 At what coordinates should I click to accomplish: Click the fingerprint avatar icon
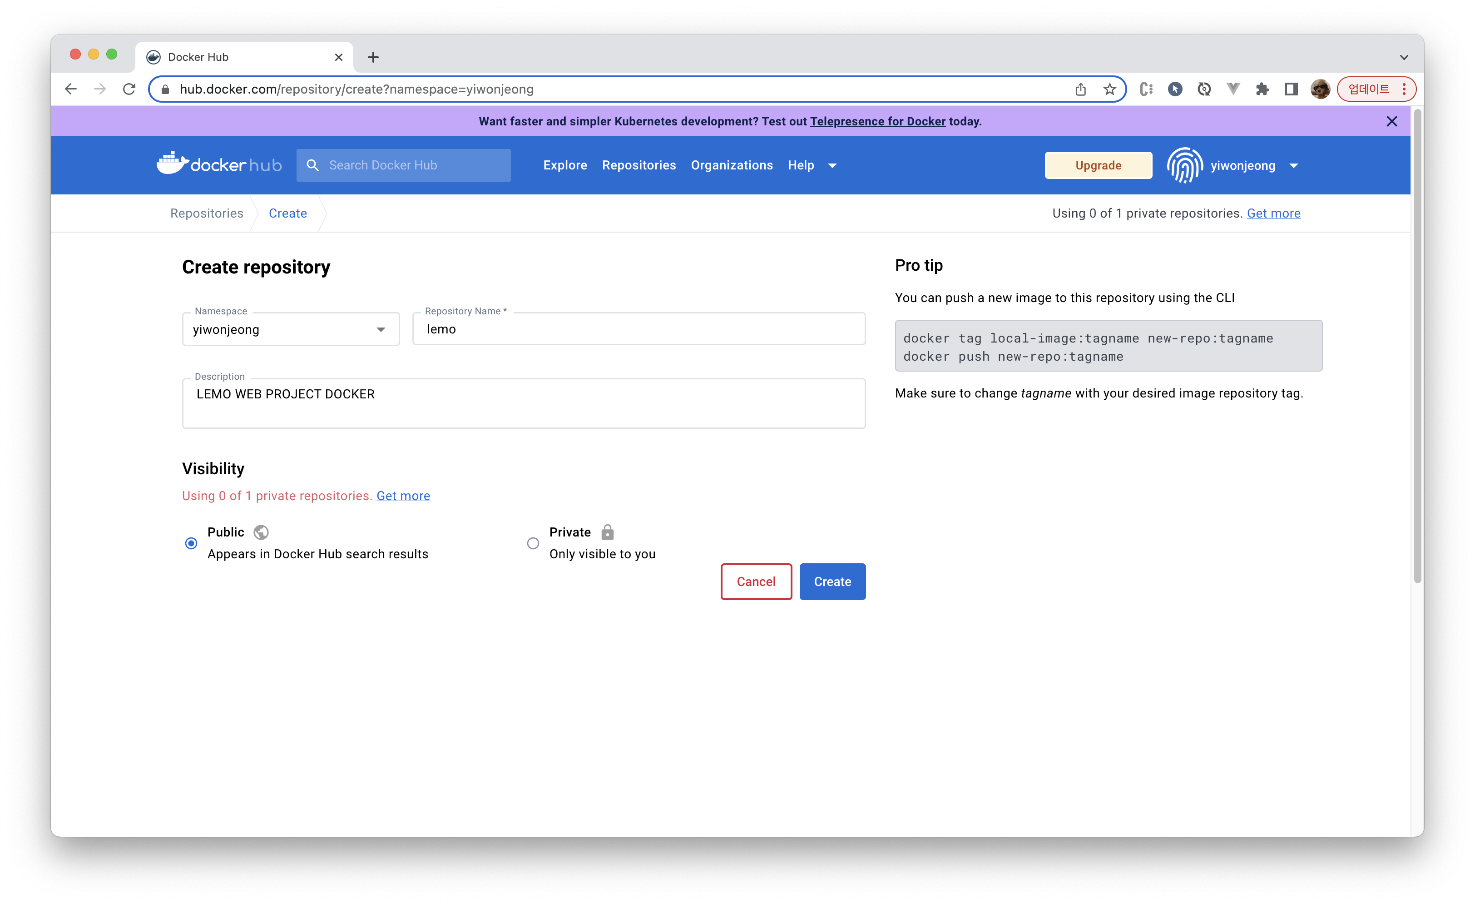click(1184, 165)
